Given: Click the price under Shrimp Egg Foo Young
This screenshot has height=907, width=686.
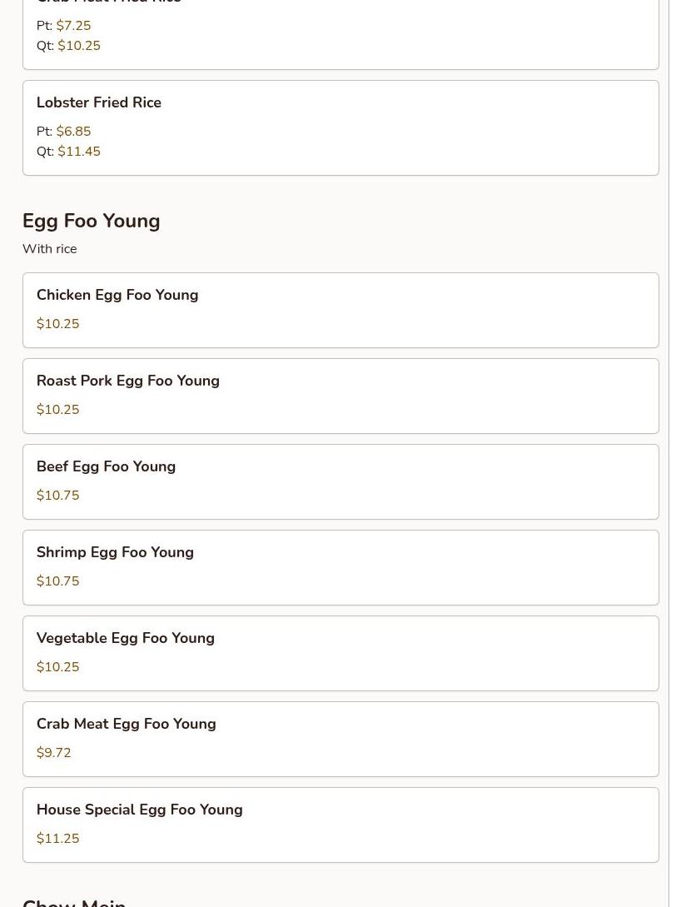Looking at the screenshot, I should coord(57,581).
